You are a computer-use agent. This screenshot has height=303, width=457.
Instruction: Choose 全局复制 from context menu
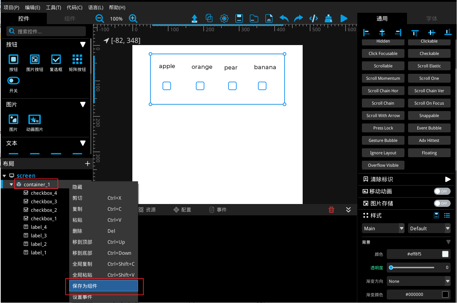coord(104,264)
